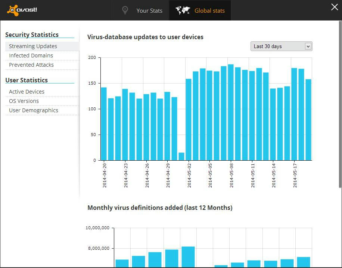Screen dimensions: 342x268
Task: Click the 2014-05-08 axis date label
Action: (231, 176)
